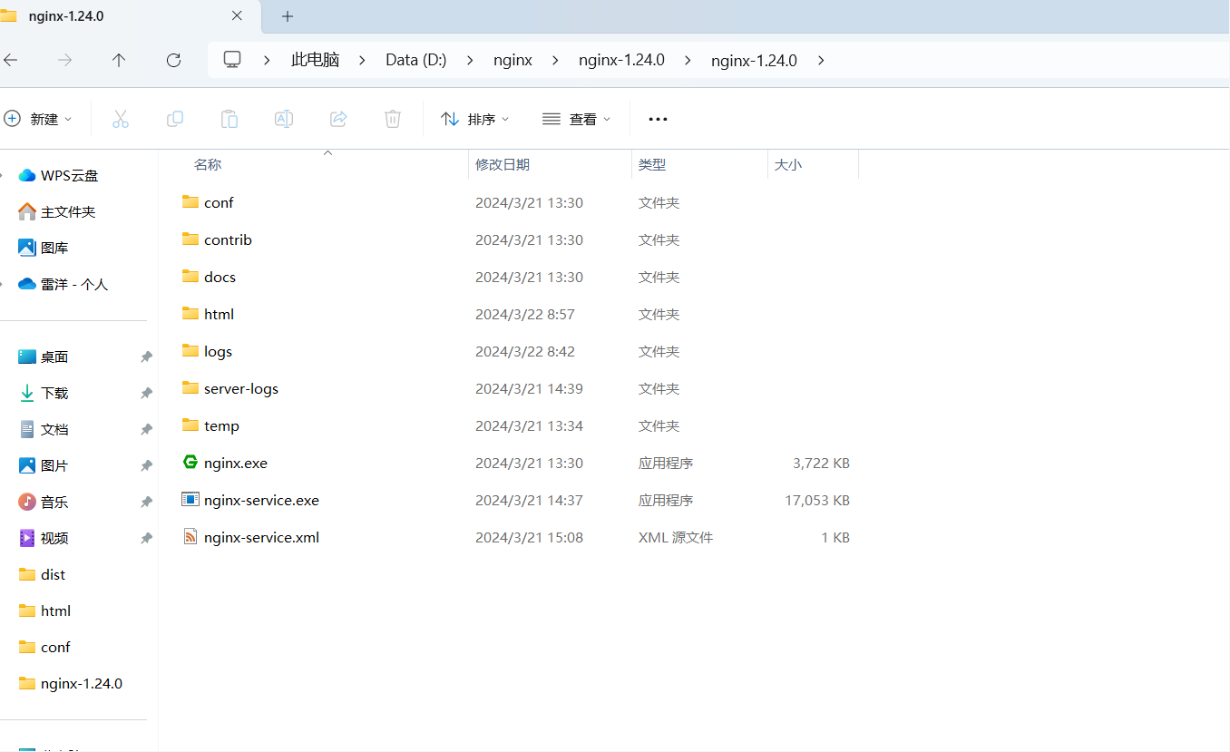
Task: Expand chevron after last nginx-1.24.0 breadcrumb
Action: 821,60
